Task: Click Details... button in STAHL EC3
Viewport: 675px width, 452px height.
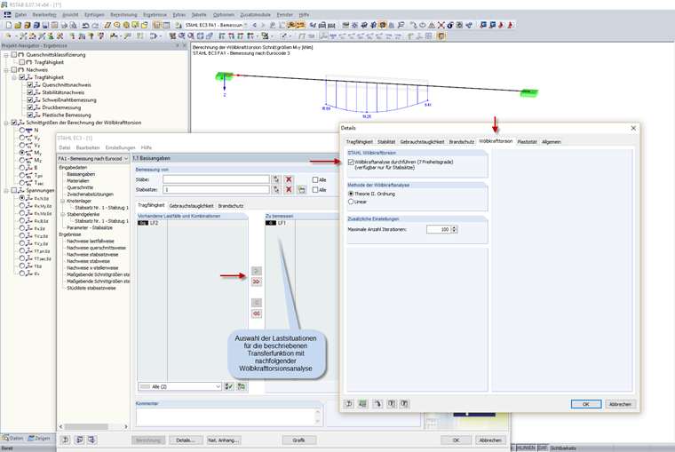Action: pos(186,440)
